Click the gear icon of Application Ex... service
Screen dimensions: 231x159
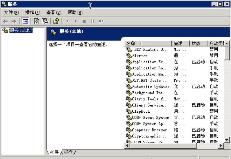128,62
